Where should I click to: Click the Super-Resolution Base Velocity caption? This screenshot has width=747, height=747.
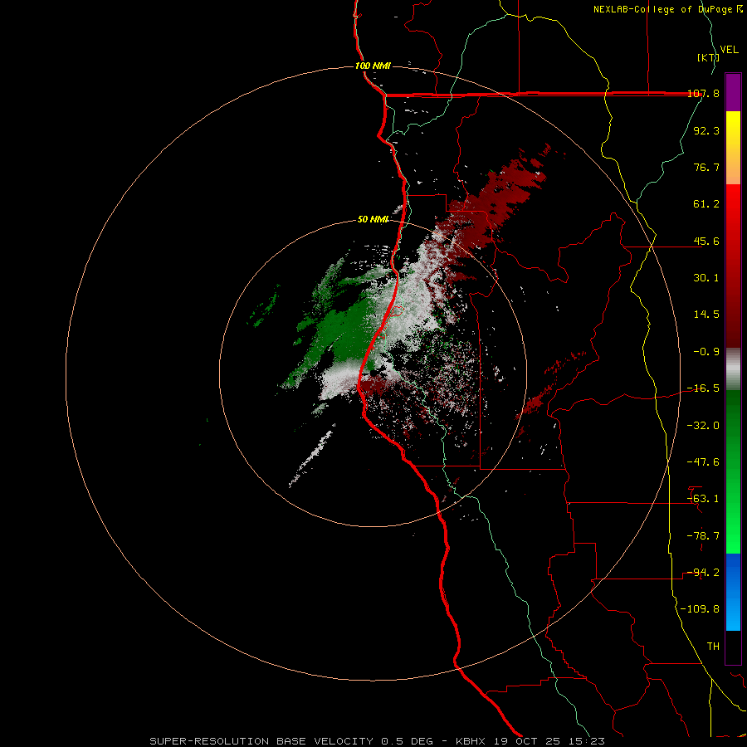377,741
